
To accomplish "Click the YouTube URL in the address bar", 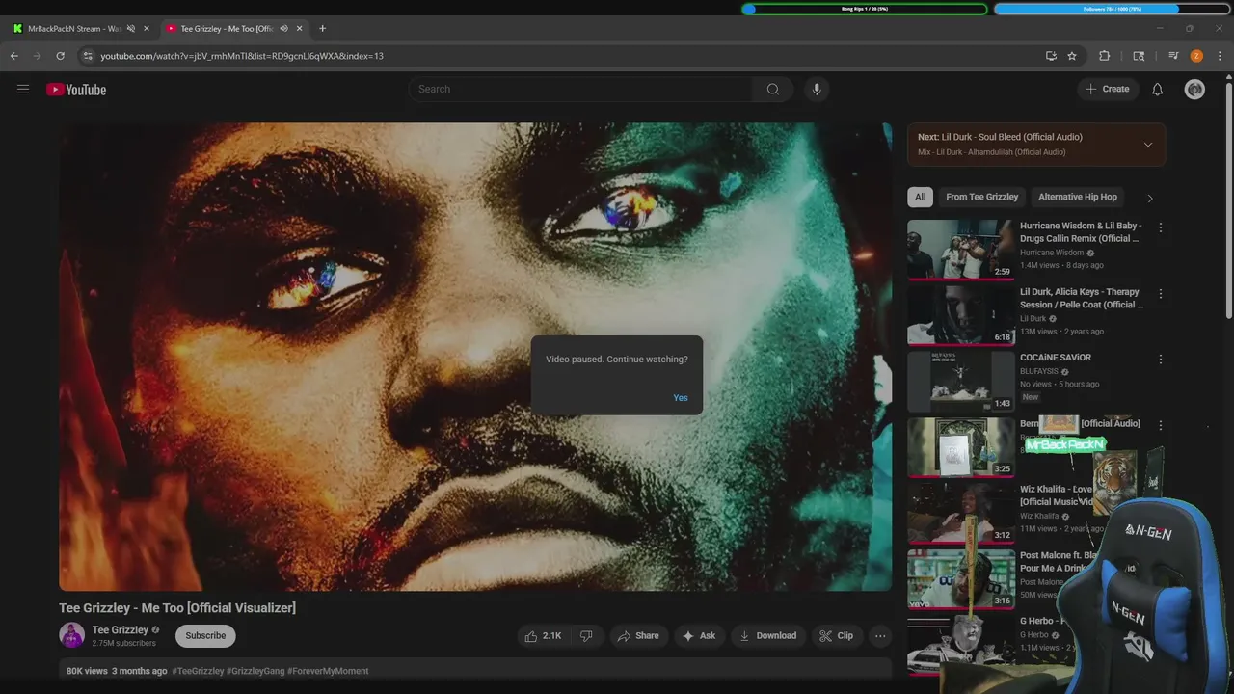I will click(242, 56).
